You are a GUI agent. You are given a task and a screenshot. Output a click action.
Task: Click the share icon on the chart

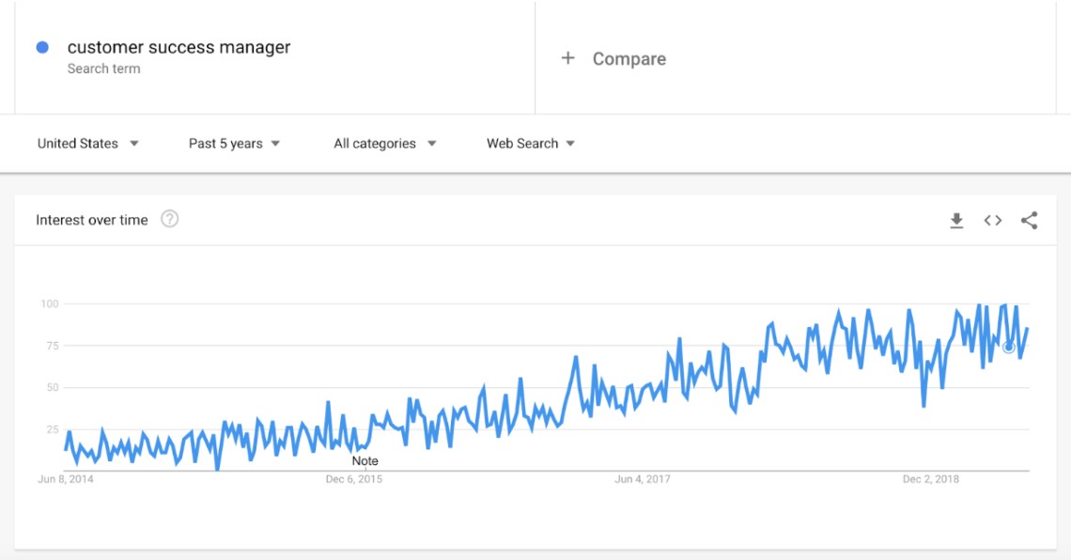point(1030,221)
